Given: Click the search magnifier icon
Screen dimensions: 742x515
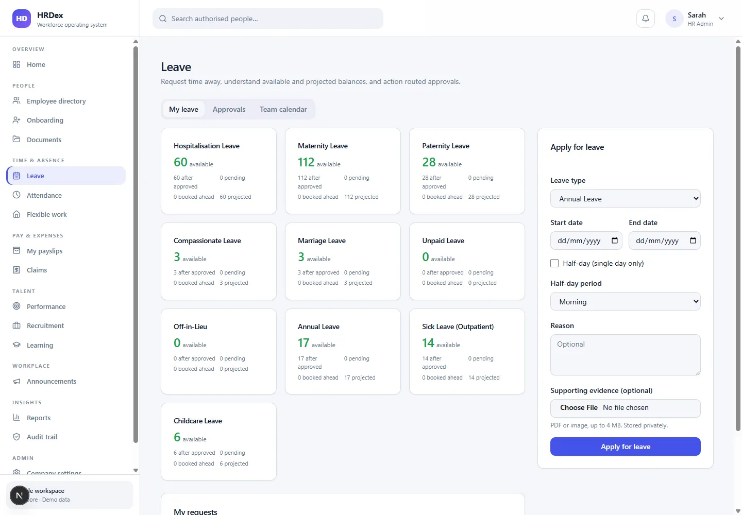Looking at the screenshot, I should 163,19.
